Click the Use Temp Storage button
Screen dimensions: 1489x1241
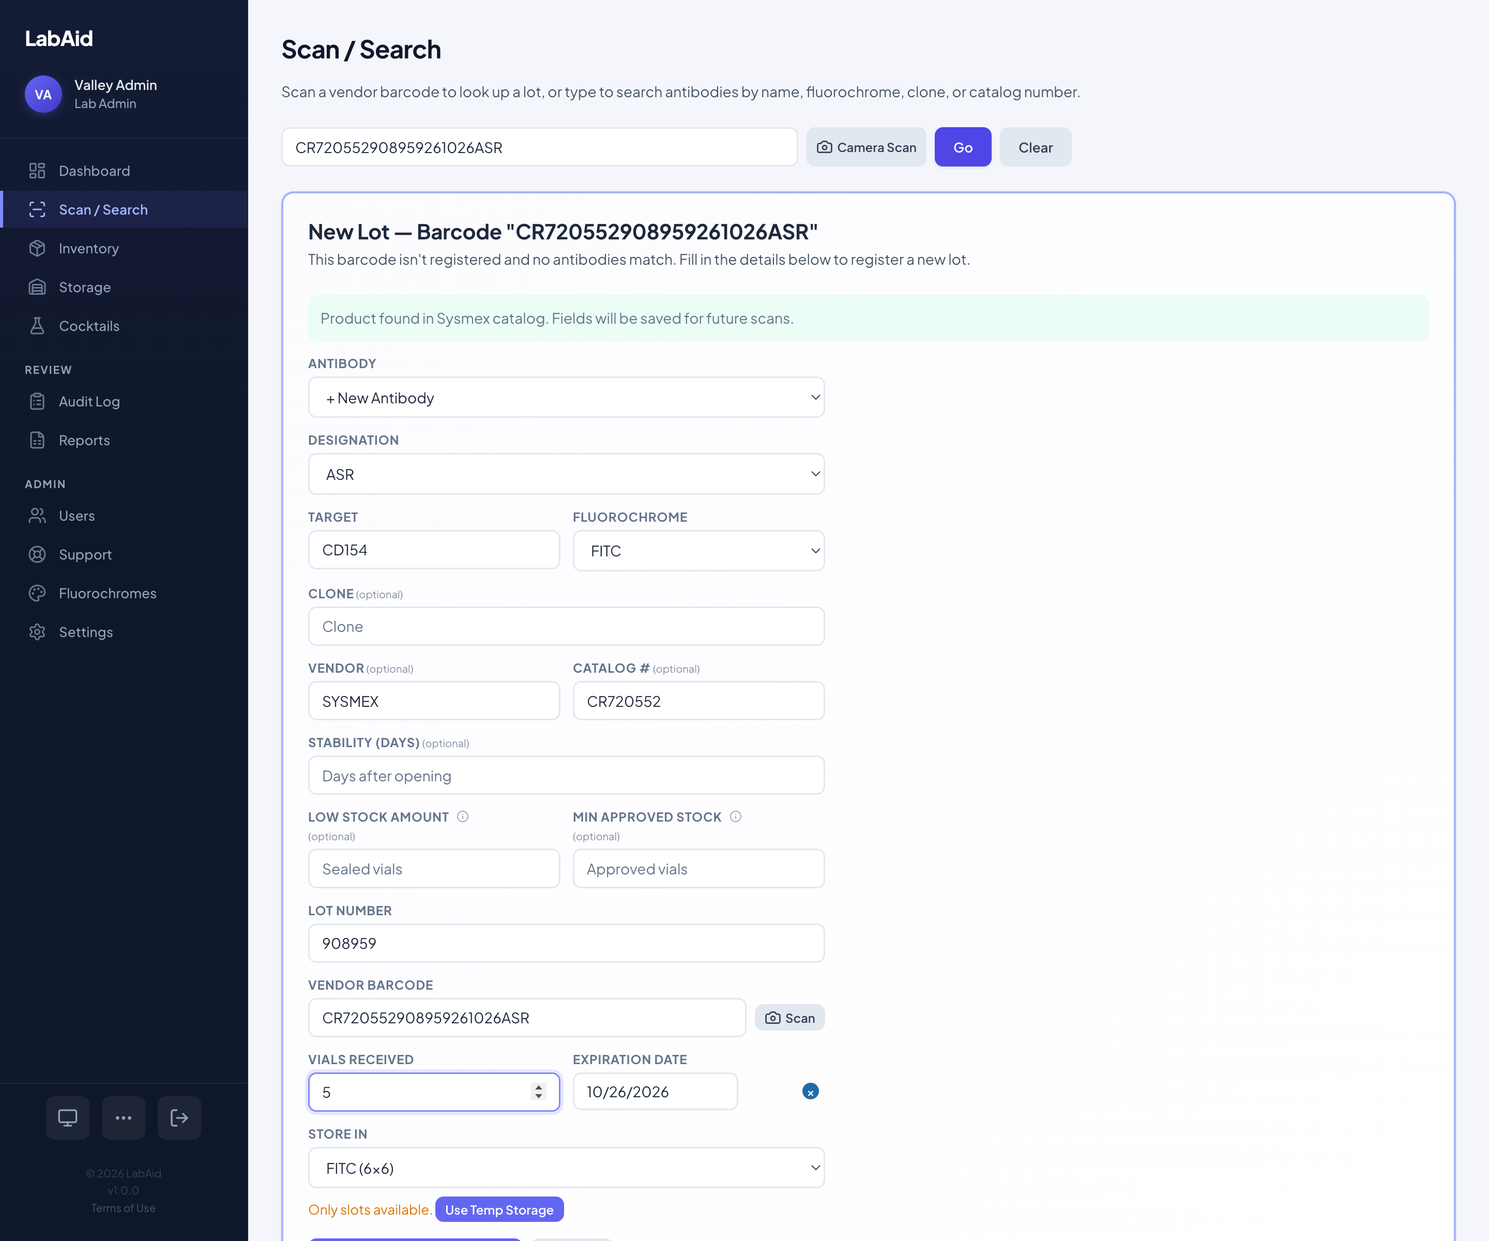[x=499, y=1210]
